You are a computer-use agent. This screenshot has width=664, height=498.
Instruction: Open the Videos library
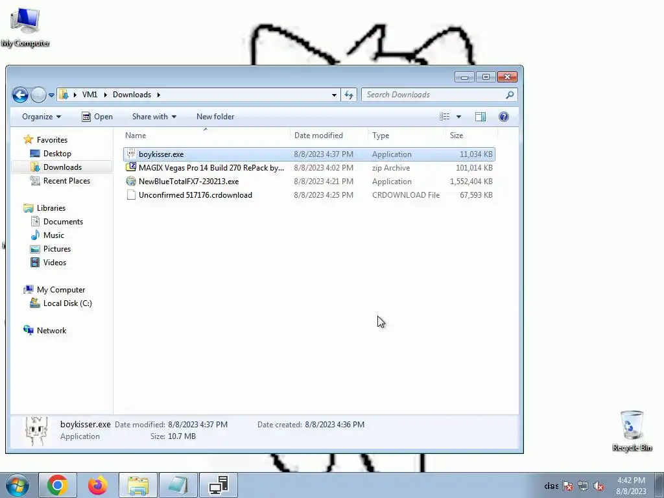click(x=48, y=262)
